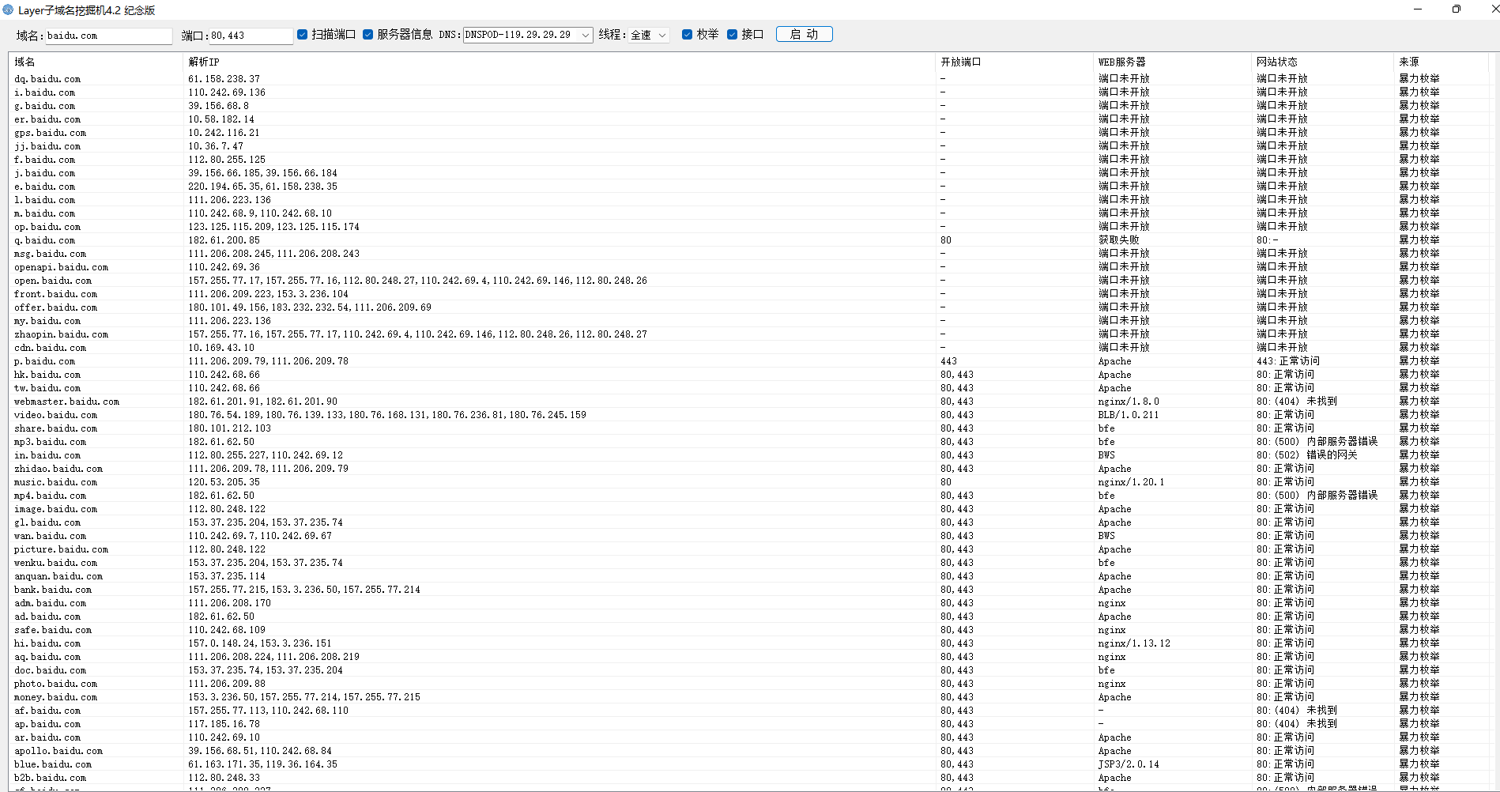Focus the 端口 input field 80,443

251,36
